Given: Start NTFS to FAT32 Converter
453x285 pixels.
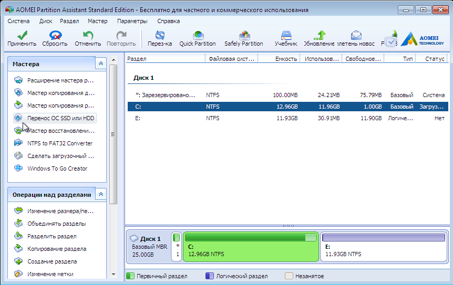Looking at the screenshot, I should [59, 143].
